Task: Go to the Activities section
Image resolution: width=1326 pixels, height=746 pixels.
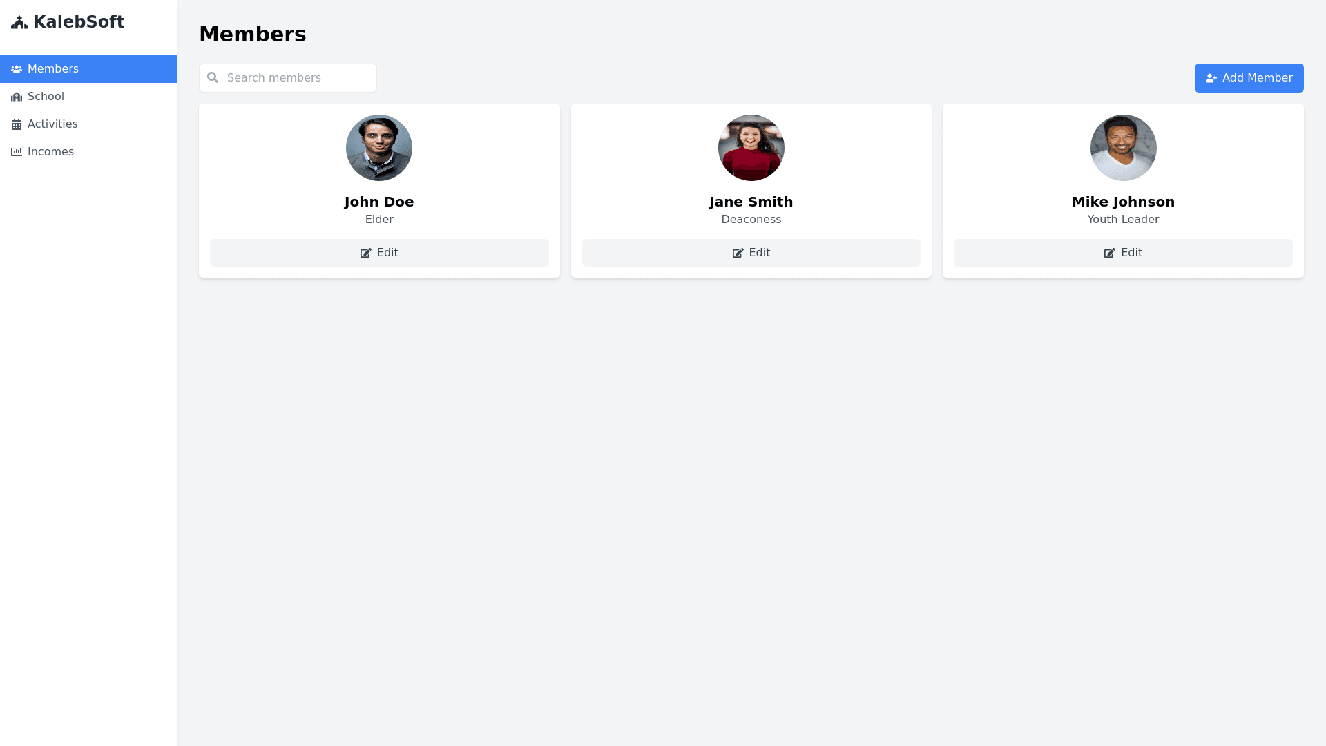Action: (52, 124)
